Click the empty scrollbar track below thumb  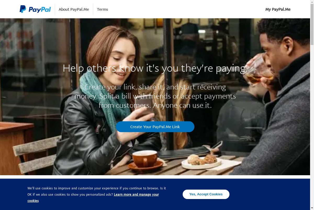pyautogui.click(x=312, y=126)
